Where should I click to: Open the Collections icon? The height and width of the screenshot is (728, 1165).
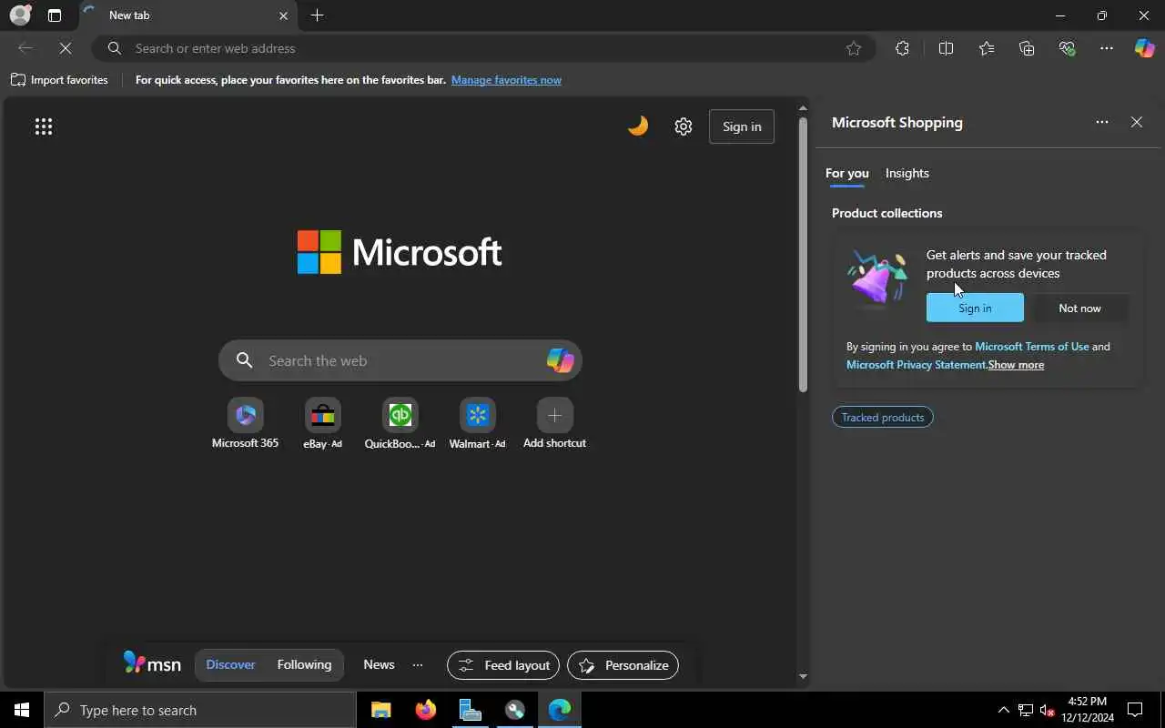point(1027,48)
